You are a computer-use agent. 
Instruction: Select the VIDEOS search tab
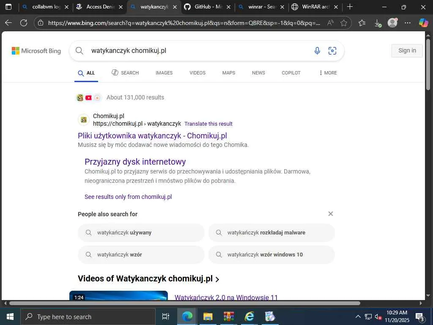pos(197,73)
